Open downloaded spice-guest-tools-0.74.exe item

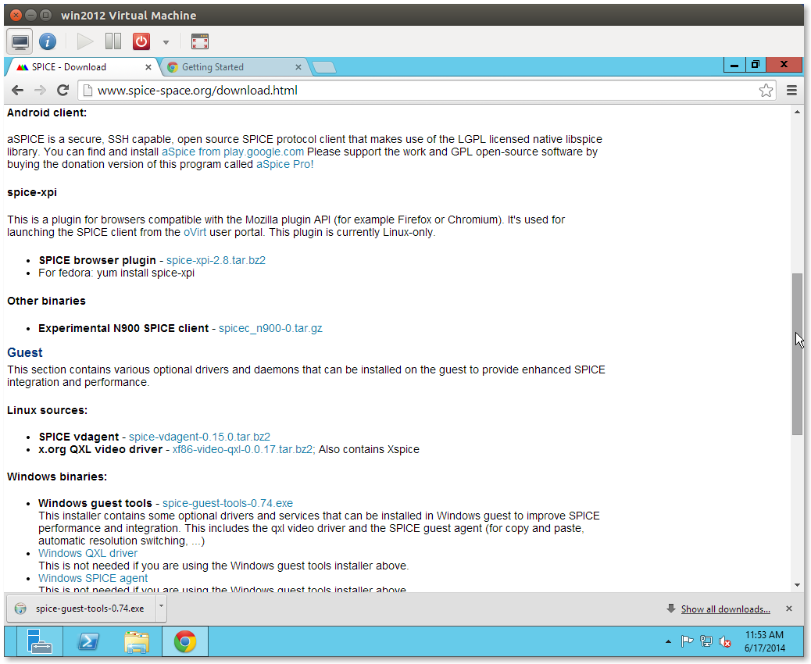82,609
